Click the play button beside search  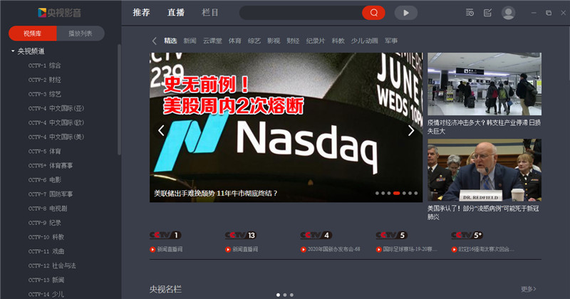tap(406, 13)
